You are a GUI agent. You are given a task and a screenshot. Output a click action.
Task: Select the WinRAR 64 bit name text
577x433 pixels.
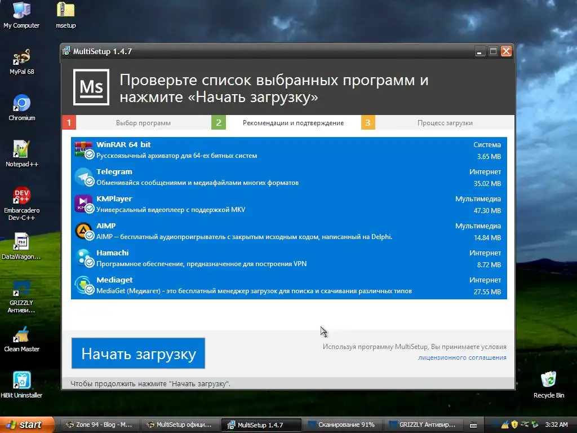point(123,144)
